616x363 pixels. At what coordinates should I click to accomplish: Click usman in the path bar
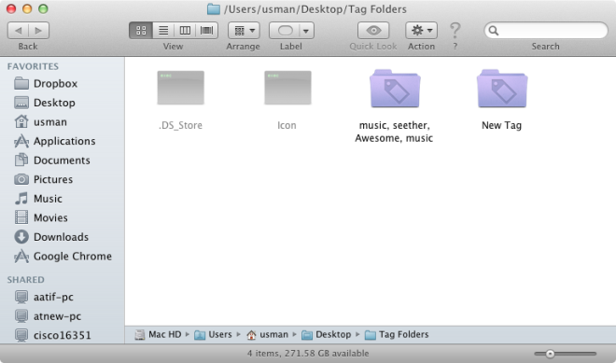pyautogui.click(x=267, y=334)
